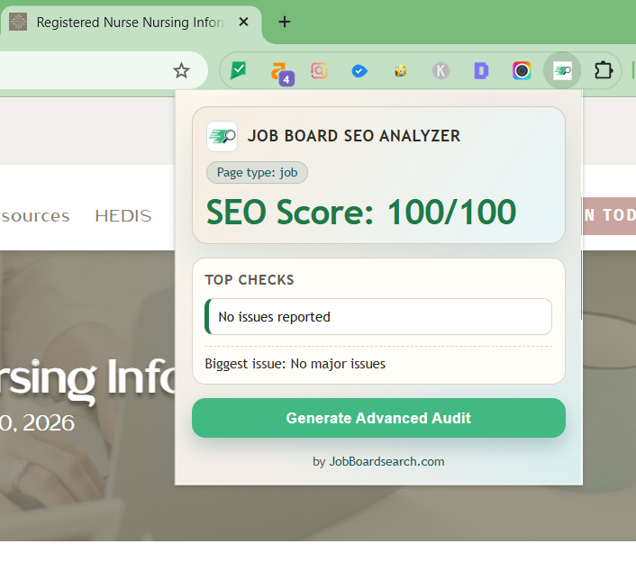636x562 pixels.
Task: Open the gray K extension
Action: coord(441,71)
